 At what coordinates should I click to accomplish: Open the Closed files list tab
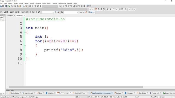[x=169, y=93]
